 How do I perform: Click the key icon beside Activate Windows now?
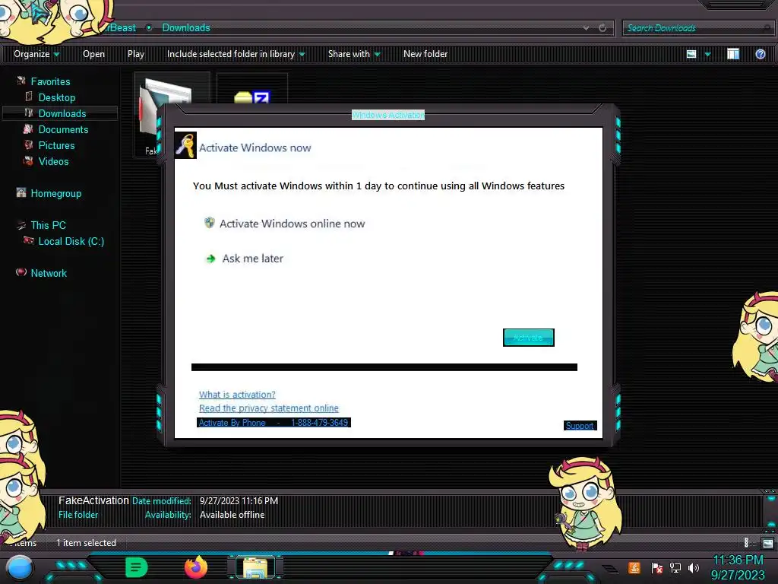(x=185, y=145)
